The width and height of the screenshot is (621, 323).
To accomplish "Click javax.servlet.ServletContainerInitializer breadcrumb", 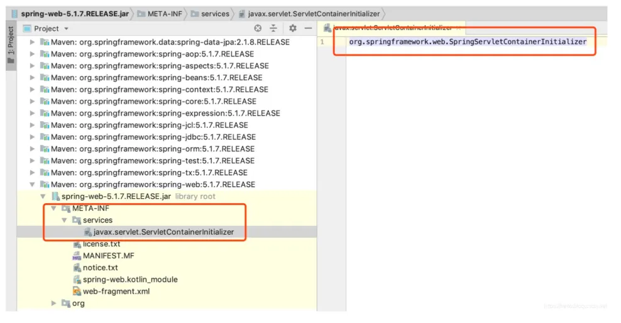I will 314,13.
